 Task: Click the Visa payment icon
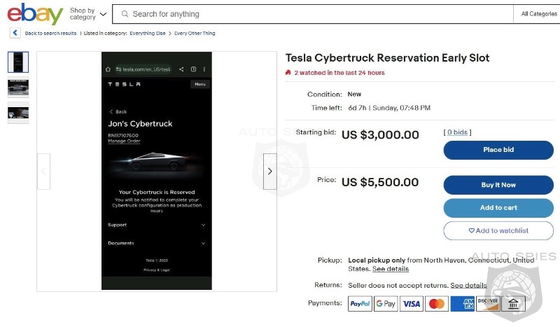(412, 303)
